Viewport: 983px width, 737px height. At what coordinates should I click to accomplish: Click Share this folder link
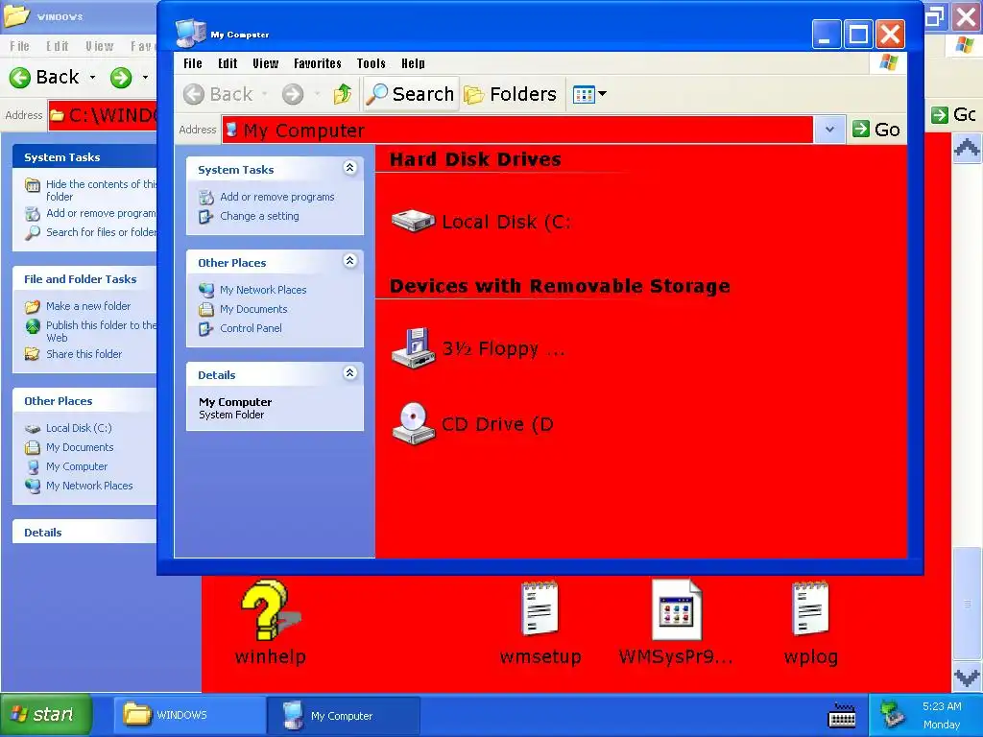coord(84,354)
